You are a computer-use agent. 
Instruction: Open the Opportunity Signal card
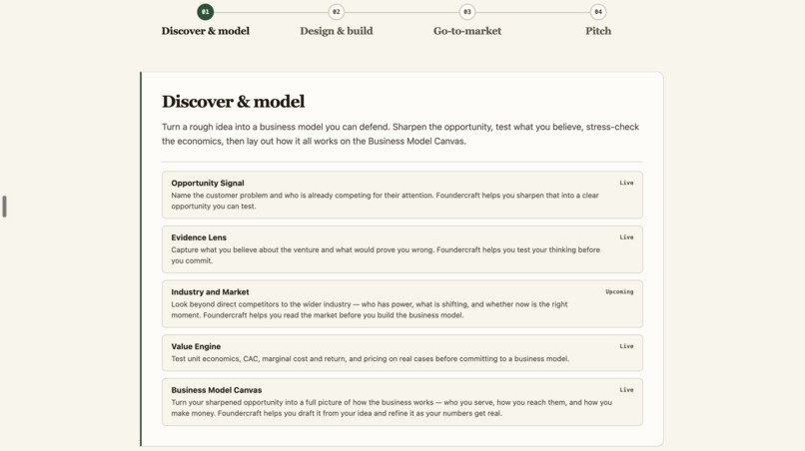click(x=402, y=195)
